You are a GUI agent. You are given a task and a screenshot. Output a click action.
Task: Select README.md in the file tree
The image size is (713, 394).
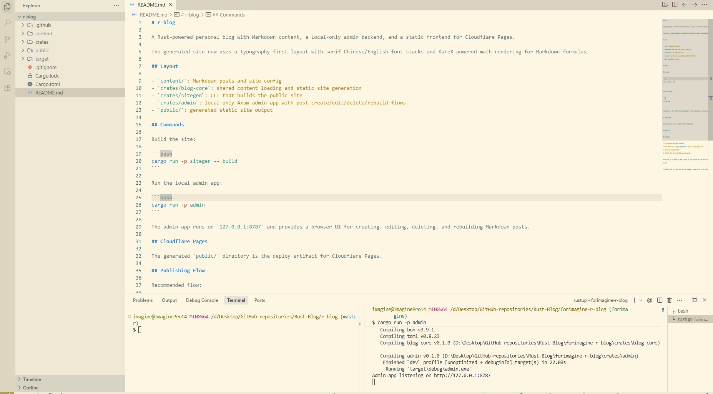pos(70,93)
